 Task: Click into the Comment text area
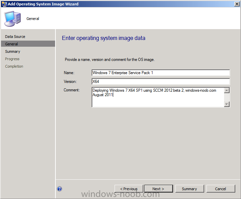pyautogui.click(x=158, y=97)
